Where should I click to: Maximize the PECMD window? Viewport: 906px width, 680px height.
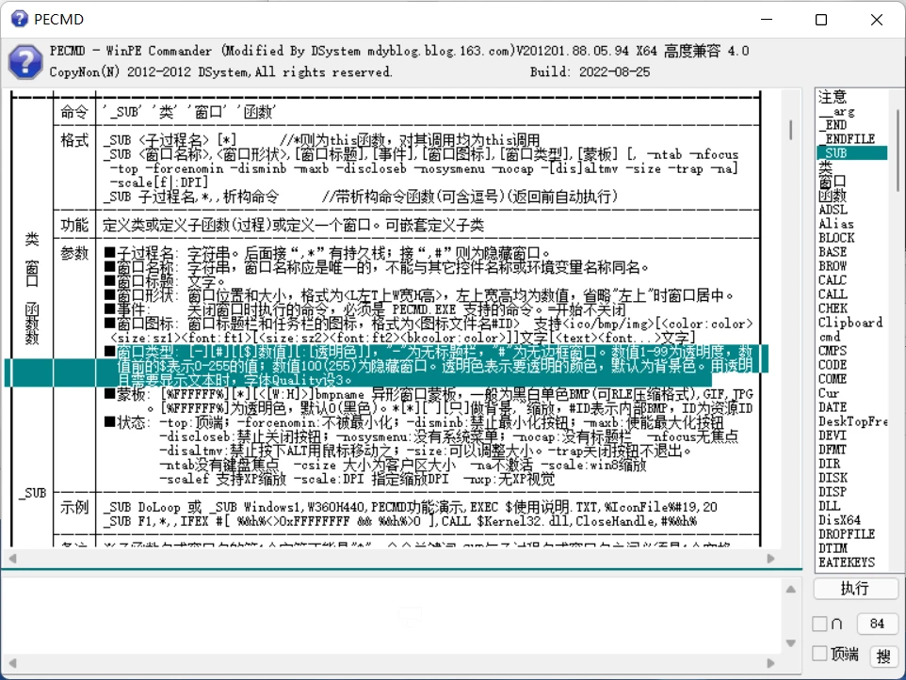coord(821,20)
